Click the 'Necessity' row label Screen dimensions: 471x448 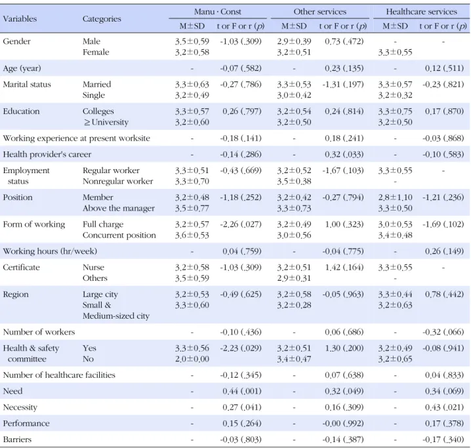click(20, 407)
